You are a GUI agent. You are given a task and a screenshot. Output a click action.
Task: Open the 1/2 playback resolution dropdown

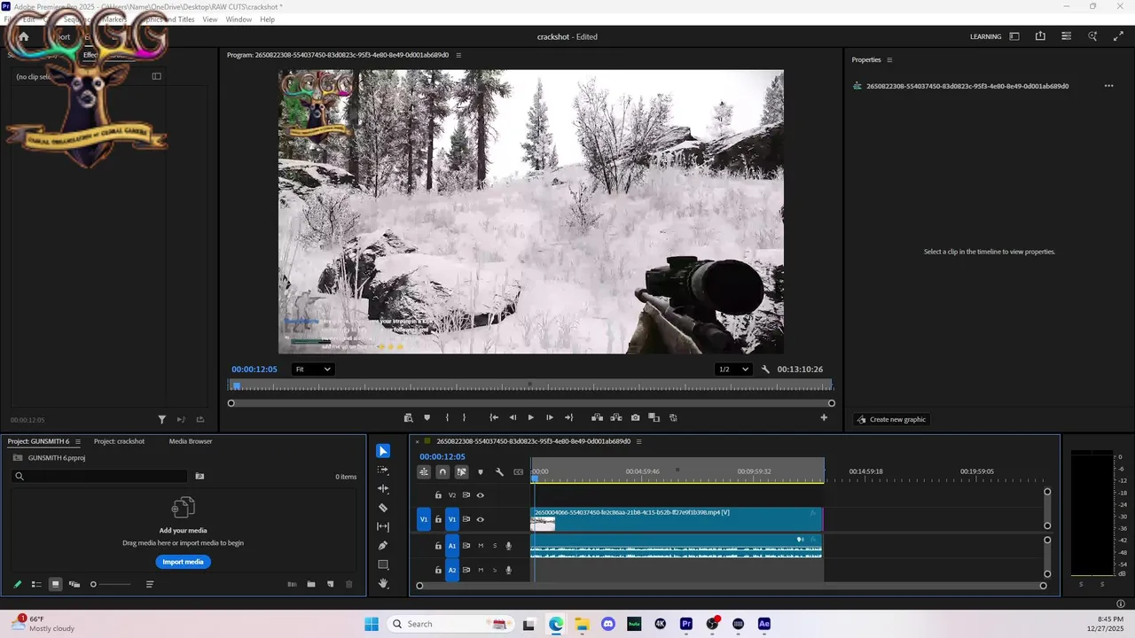click(733, 370)
